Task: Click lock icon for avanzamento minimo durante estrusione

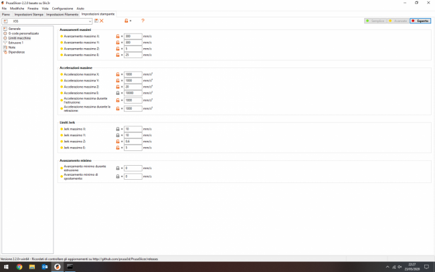Action: (x=118, y=168)
